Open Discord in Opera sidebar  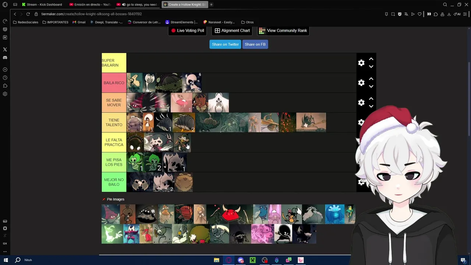tap(5, 58)
